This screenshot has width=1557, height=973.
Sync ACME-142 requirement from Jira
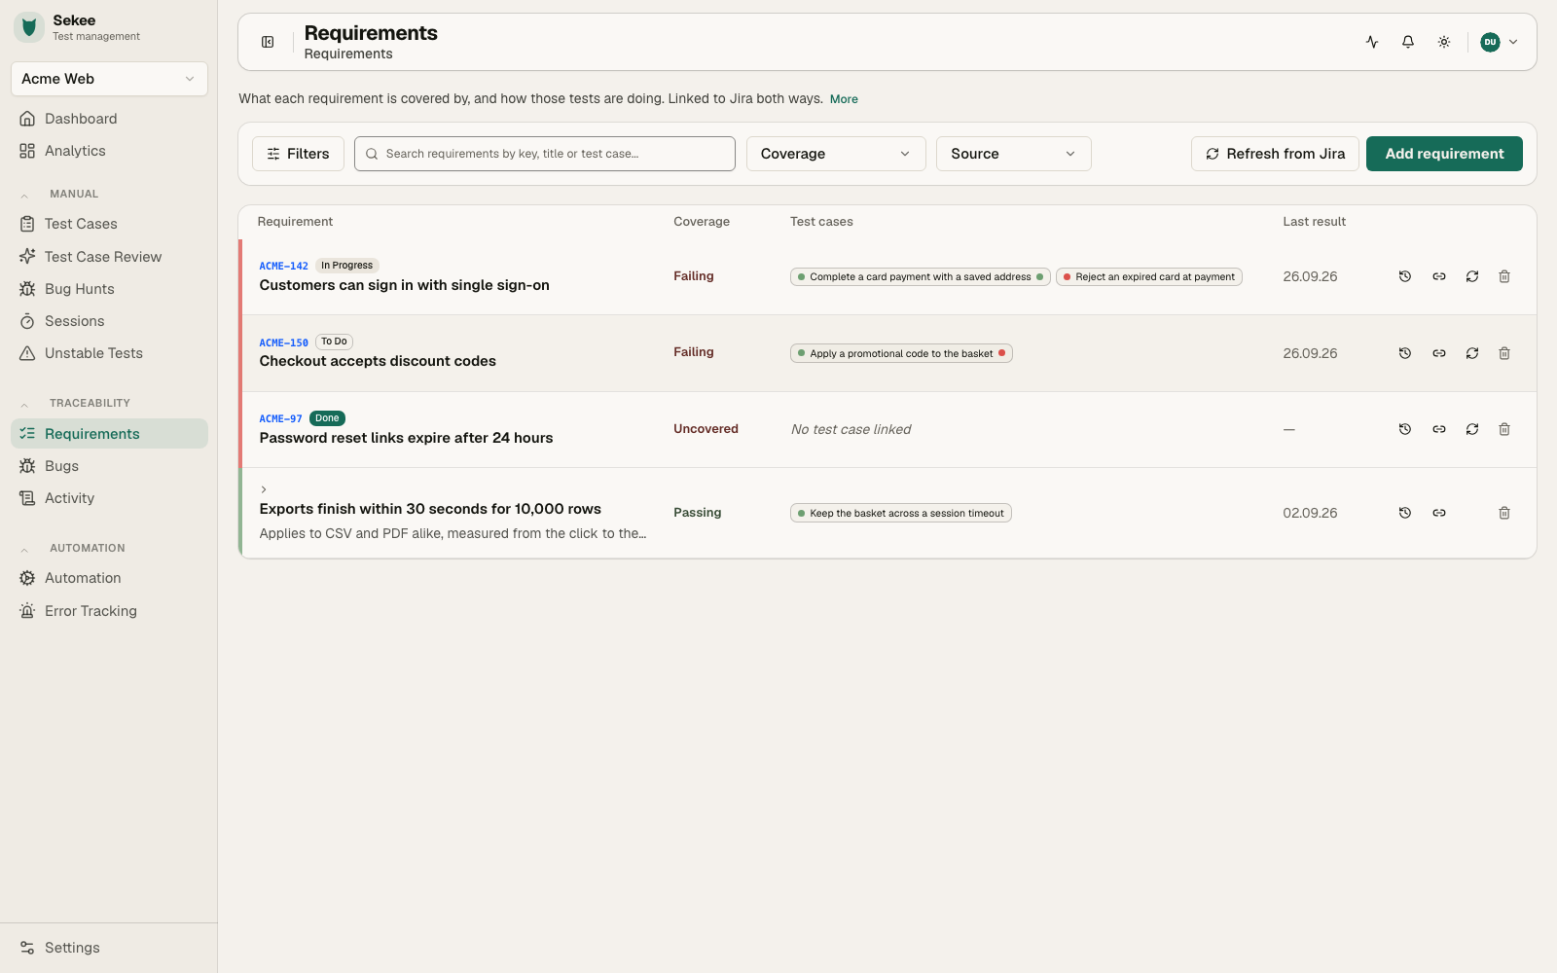tap(1472, 276)
